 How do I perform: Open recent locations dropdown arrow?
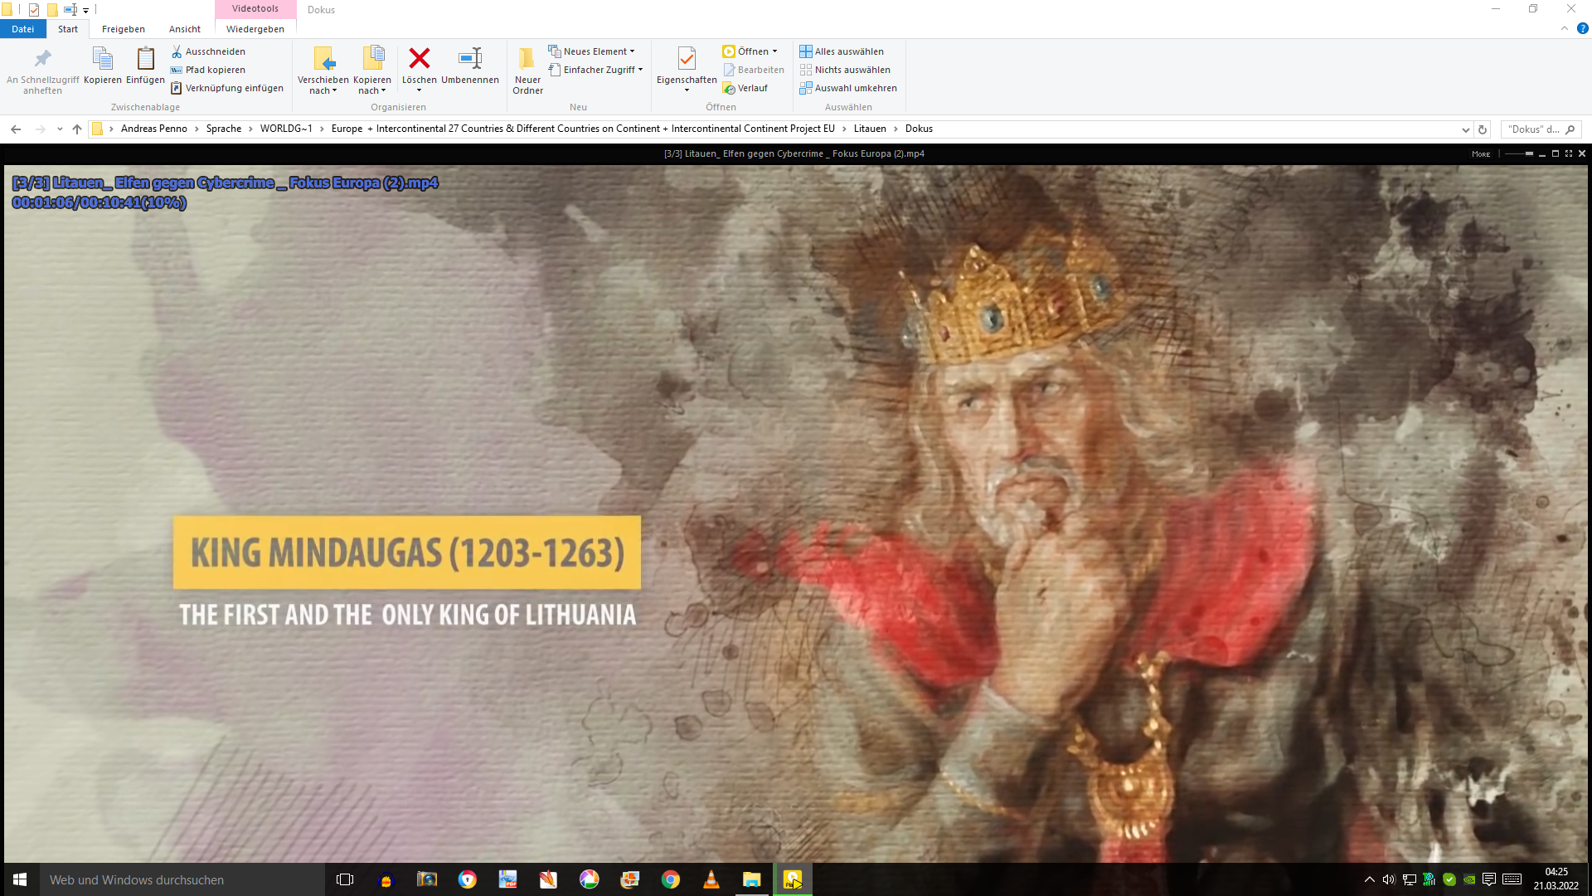coord(60,129)
